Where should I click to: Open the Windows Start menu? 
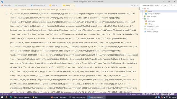(2, 97)
